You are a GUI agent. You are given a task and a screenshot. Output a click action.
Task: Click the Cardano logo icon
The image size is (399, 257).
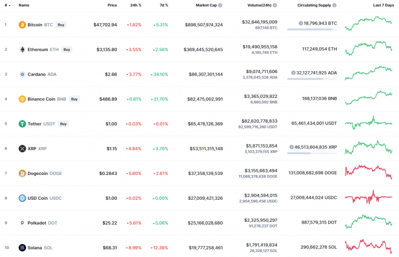(x=22, y=74)
